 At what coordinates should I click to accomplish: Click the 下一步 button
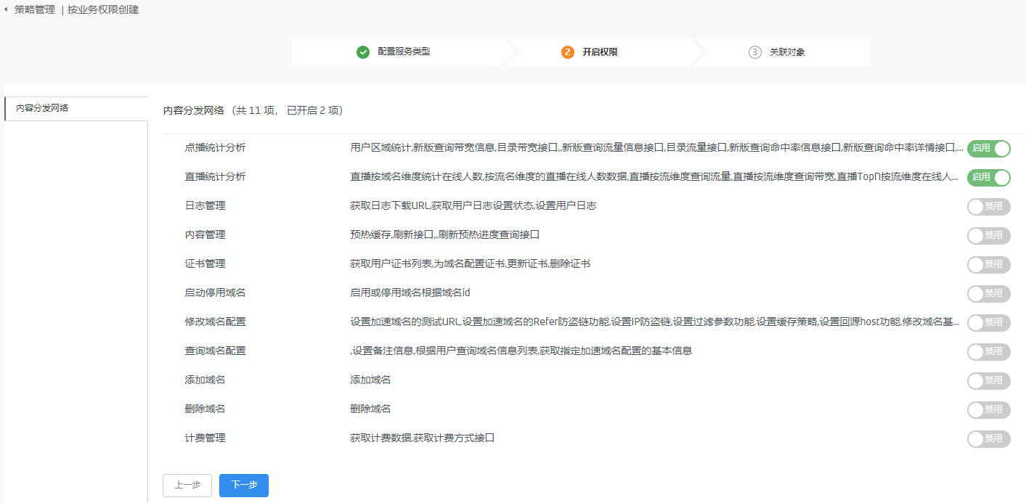click(x=244, y=486)
